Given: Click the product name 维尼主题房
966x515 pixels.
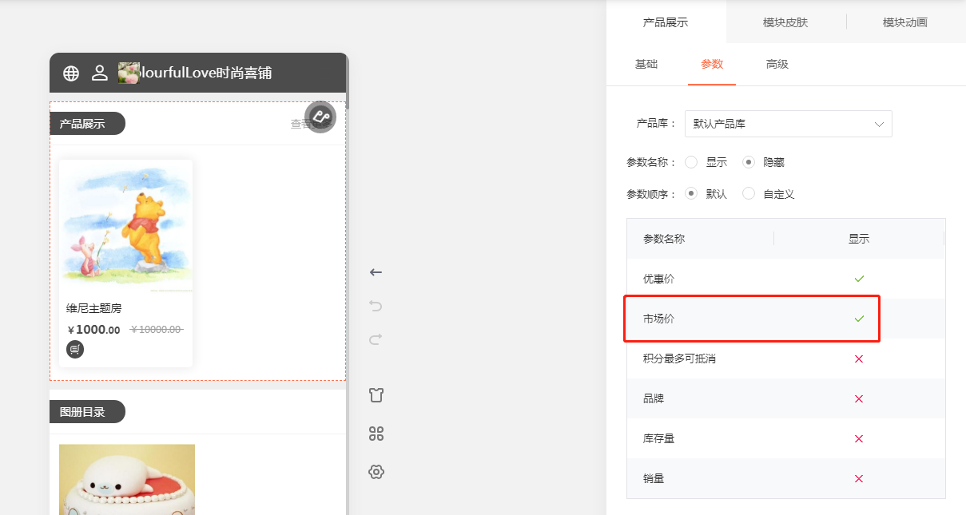Looking at the screenshot, I should (x=94, y=309).
